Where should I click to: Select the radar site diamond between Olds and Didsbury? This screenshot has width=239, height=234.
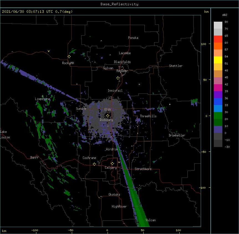pyautogui.click(x=108, y=116)
